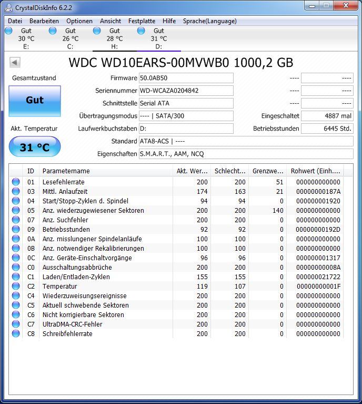Viewport: 362px width, 404px height.
Task: Open the Festplatte menu
Action: click(142, 21)
